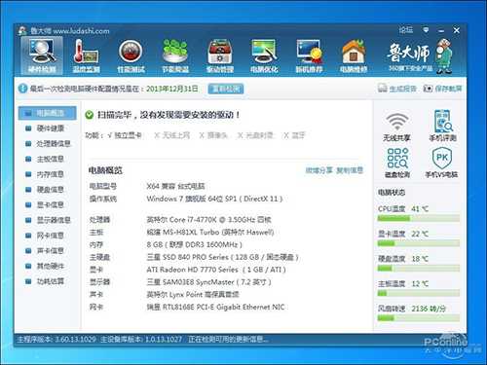Click the 生成报告 generate report icon

(x=383, y=89)
